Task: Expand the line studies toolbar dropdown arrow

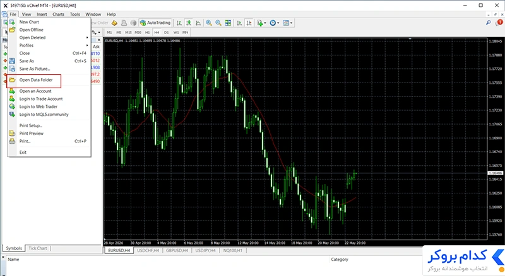Action: coord(99,33)
